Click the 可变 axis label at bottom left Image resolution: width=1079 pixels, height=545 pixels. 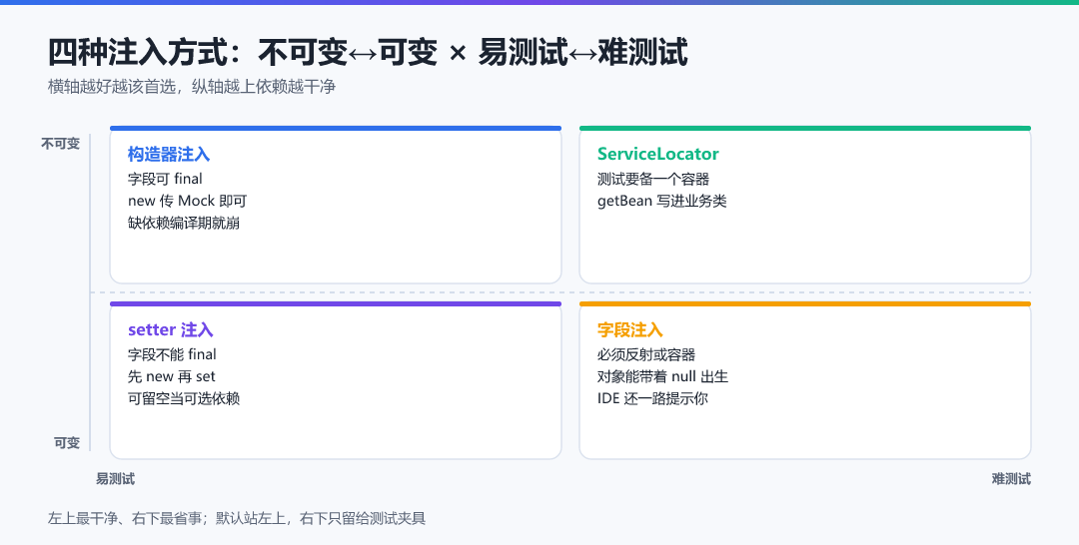[67, 443]
